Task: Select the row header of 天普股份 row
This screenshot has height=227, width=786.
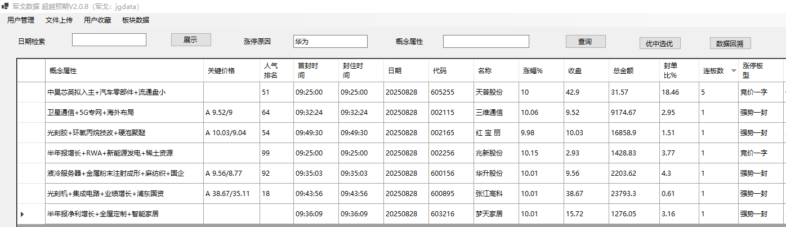Action: (x=31, y=92)
